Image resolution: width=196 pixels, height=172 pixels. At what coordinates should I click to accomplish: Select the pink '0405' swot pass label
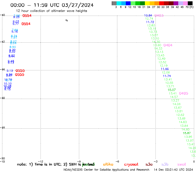[184, 93]
